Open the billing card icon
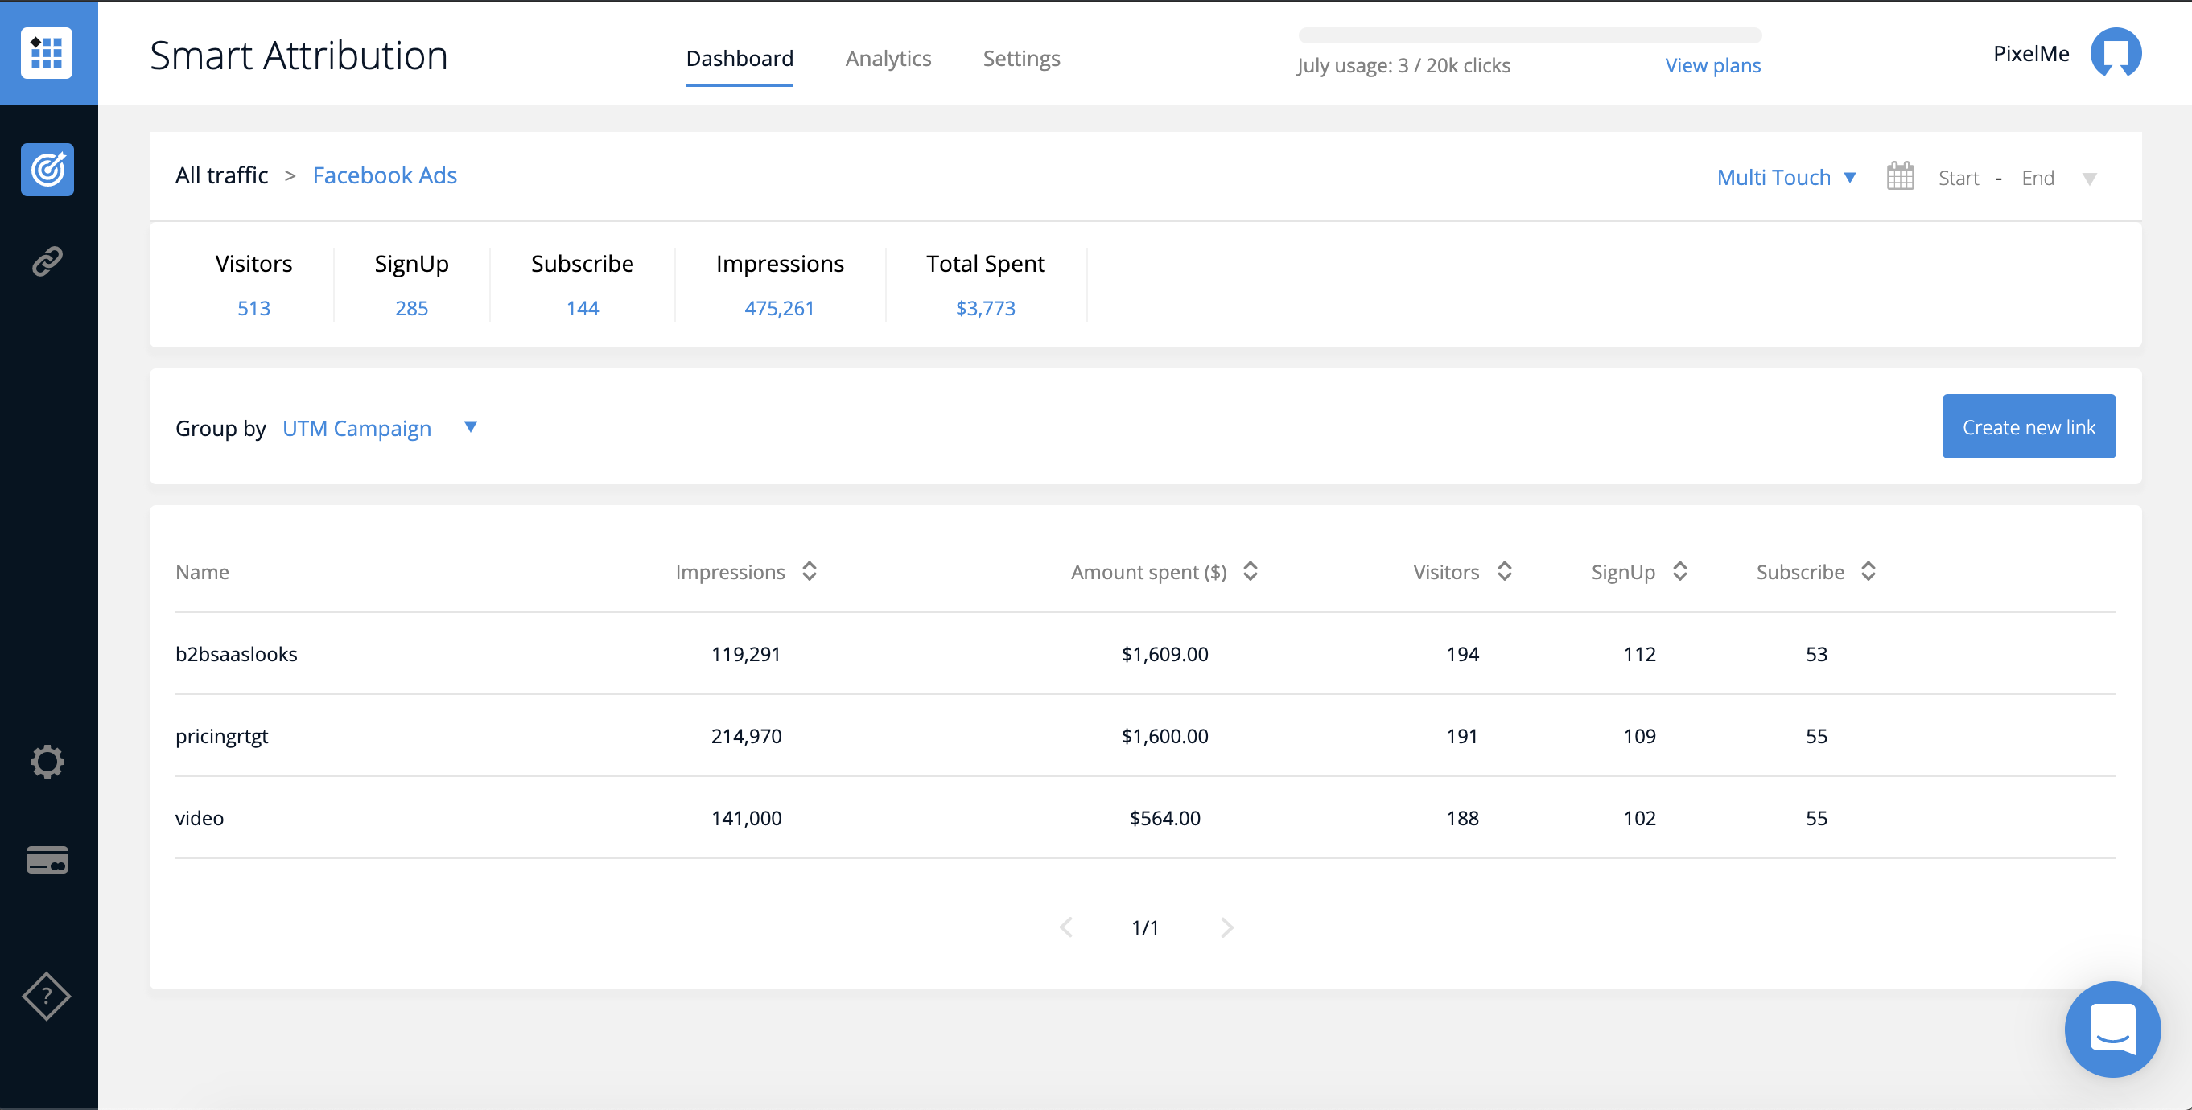The width and height of the screenshot is (2192, 1110). point(47,860)
